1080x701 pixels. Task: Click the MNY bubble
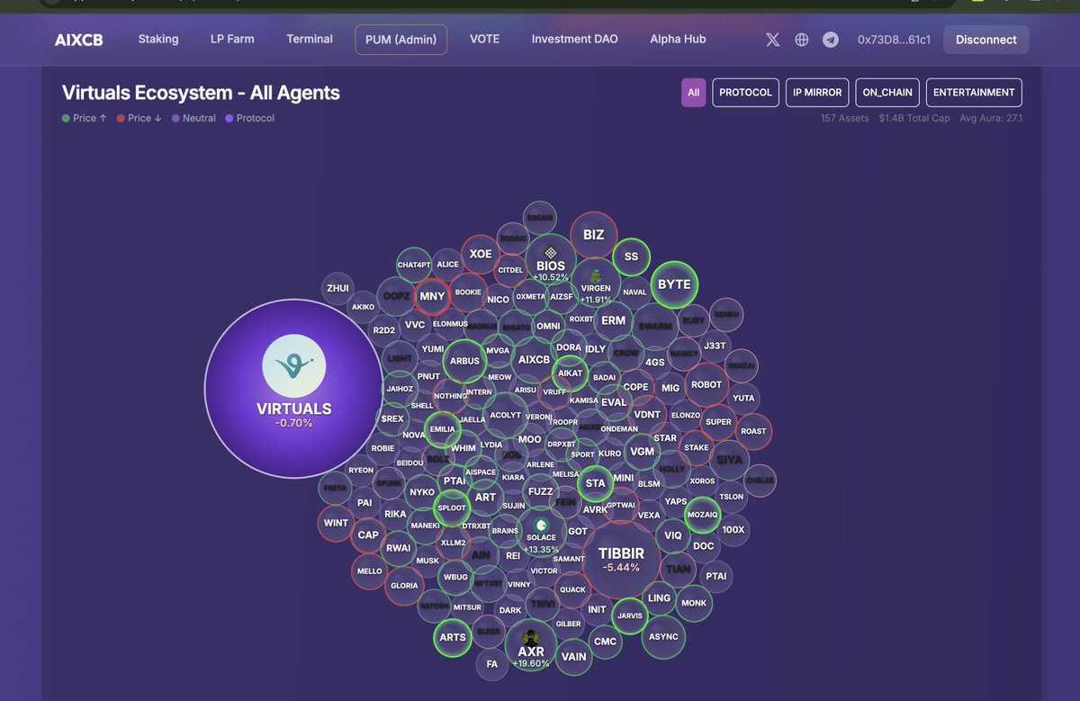click(x=432, y=296)
